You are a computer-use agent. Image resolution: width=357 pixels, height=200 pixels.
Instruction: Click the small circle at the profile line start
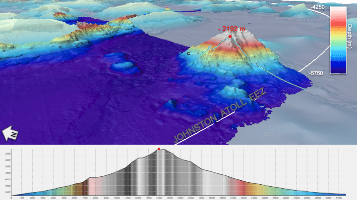coord(188,53)
